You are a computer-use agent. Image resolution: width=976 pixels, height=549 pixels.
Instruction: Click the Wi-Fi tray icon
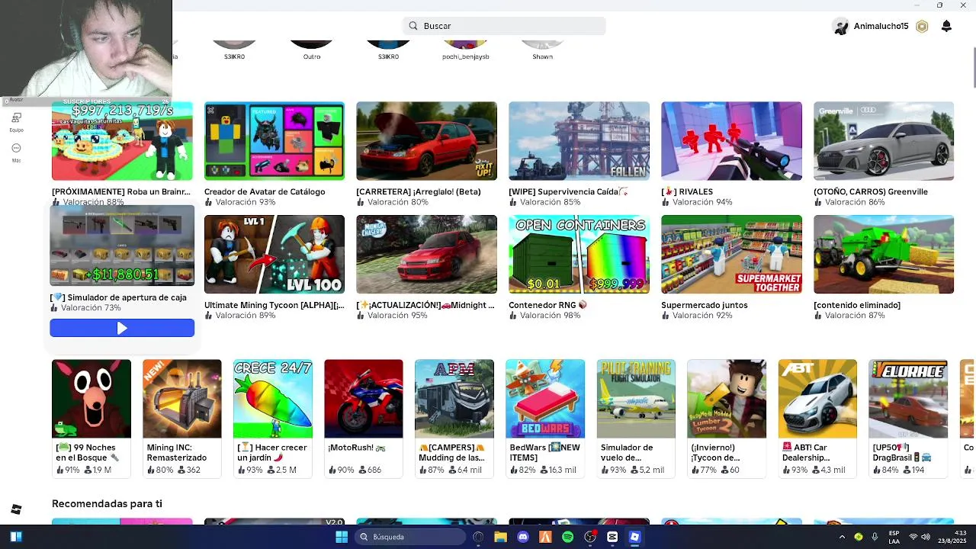(x=913, y=537)
